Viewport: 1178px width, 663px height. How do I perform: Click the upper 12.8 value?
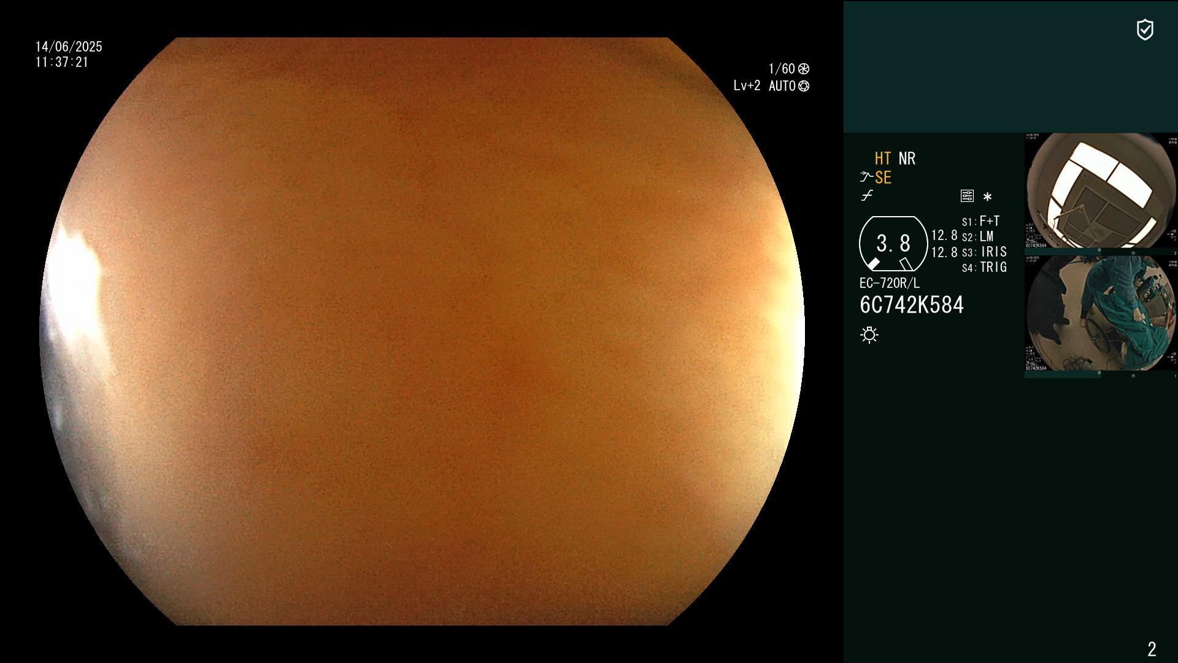click(944, 235)
